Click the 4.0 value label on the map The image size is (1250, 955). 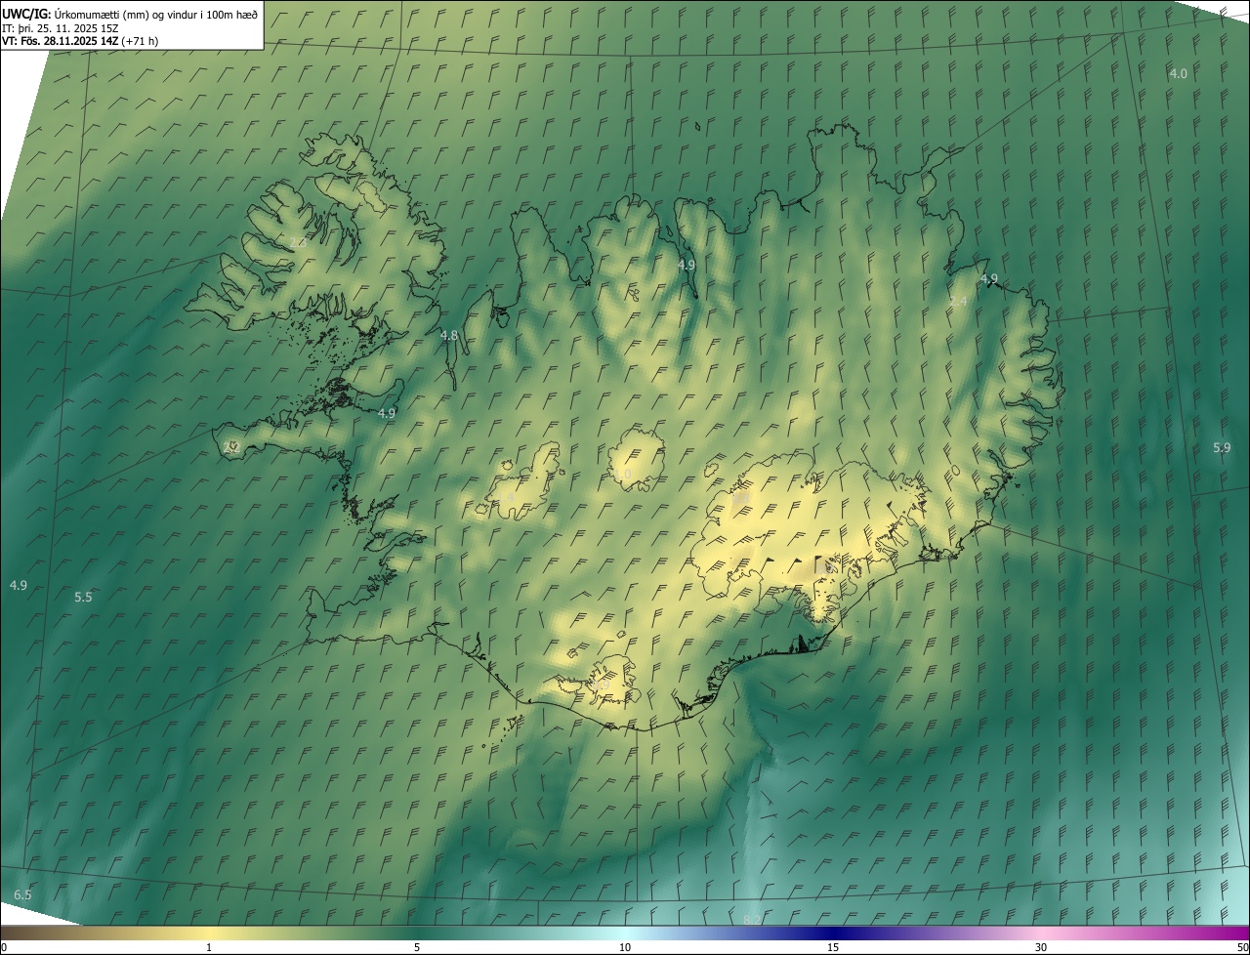coord(1179,74)
